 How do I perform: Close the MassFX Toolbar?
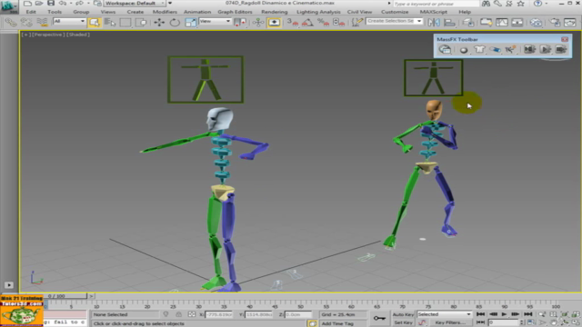tap(565, 39)
